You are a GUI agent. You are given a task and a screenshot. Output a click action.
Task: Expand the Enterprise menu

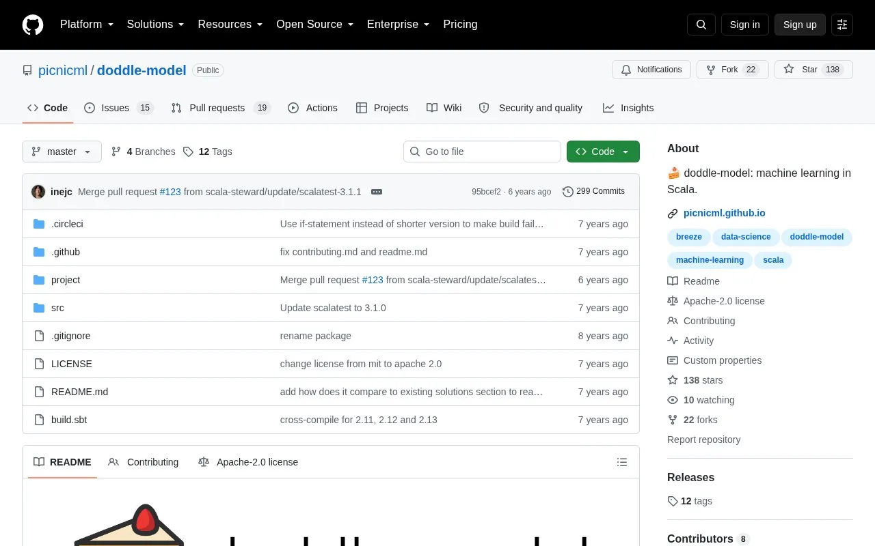coord(398,25)
